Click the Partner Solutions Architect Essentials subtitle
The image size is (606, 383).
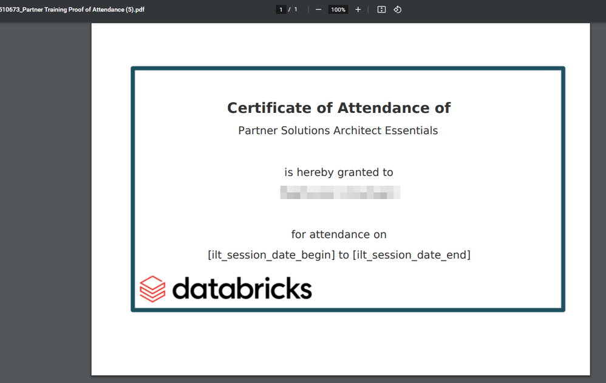338,130
